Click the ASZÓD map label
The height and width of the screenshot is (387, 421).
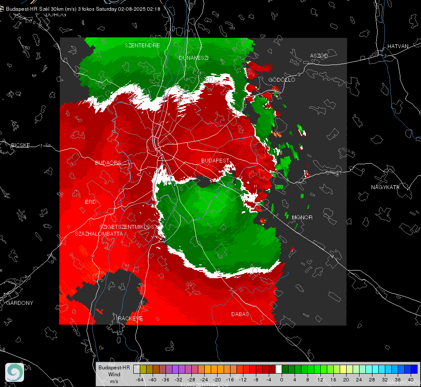(x=319, y=55)
